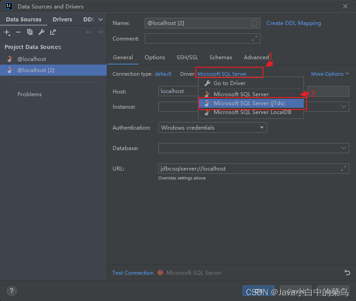The image size is (356, 301).
Task: Expand the More Options dropdown
Action: pos(330,73)
